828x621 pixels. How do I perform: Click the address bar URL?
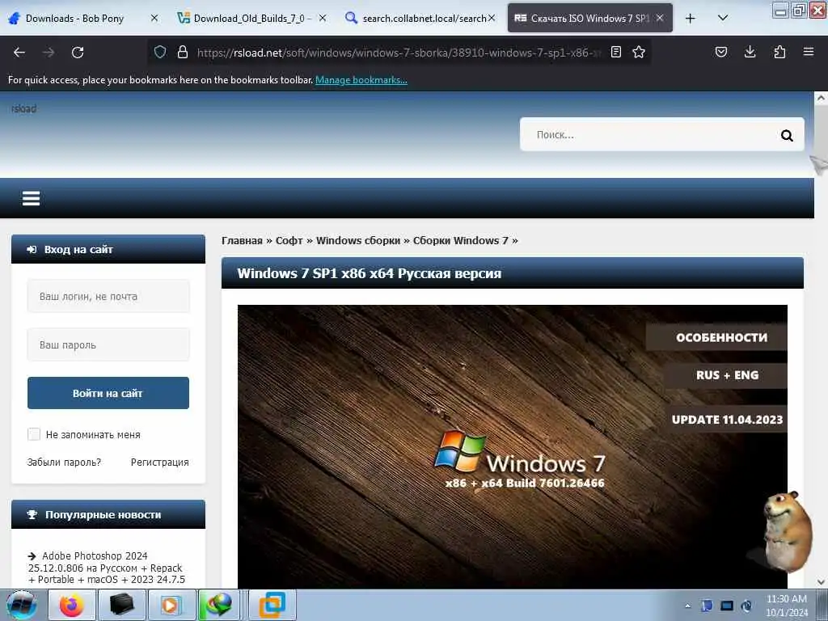click(x=399, y=53)
